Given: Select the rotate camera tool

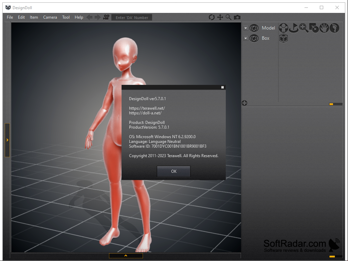Looking at the screenshot, I should tap(212, 17).
